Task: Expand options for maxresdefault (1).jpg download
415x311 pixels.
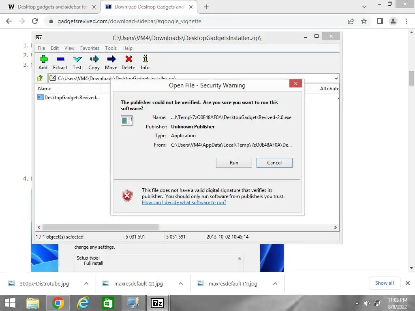Action: coord(275,283)
